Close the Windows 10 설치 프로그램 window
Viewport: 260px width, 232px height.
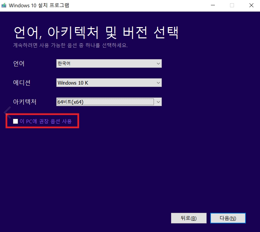251,5
